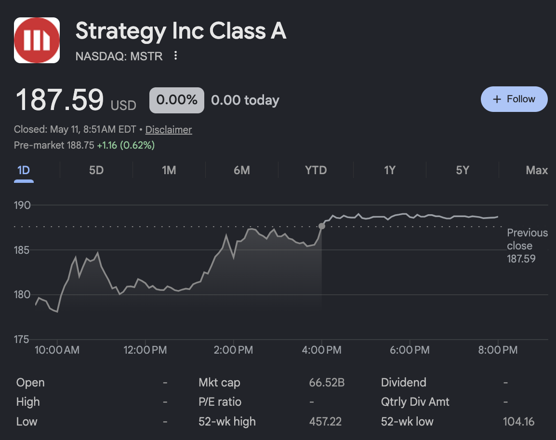Choose the 5Y chart range

[463, 170]
